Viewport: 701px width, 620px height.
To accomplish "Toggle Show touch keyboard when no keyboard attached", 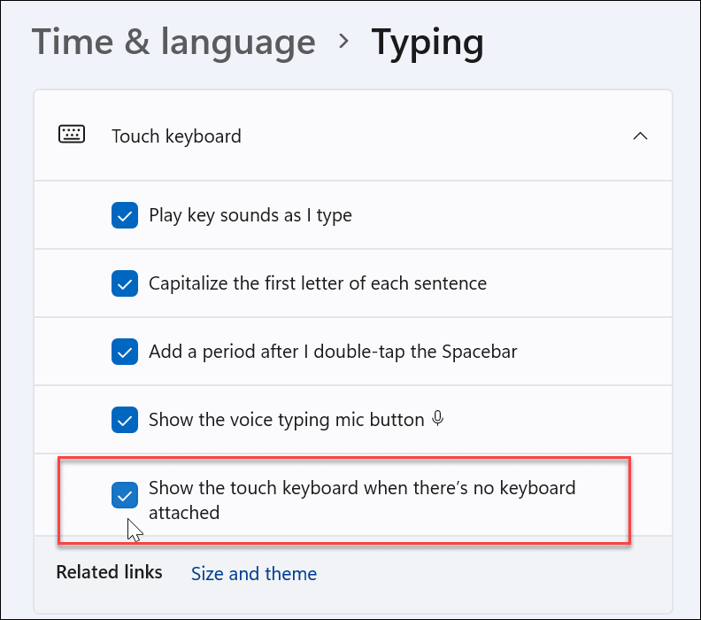I will tap(125, 496).
